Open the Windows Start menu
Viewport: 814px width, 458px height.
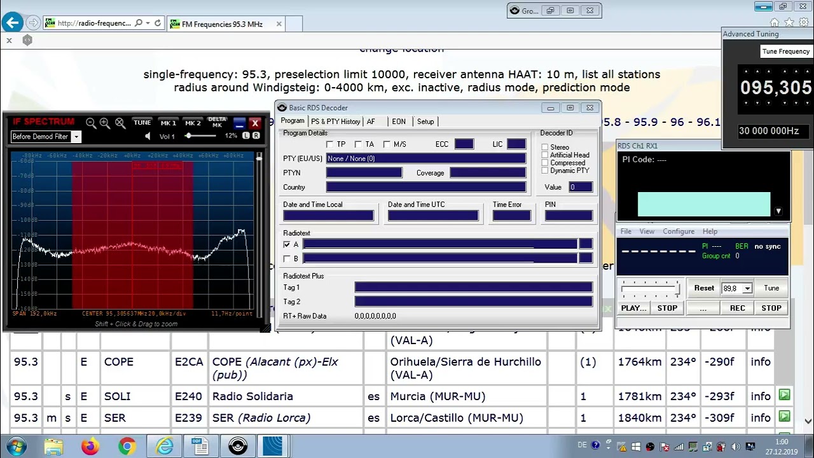point(16,447)
